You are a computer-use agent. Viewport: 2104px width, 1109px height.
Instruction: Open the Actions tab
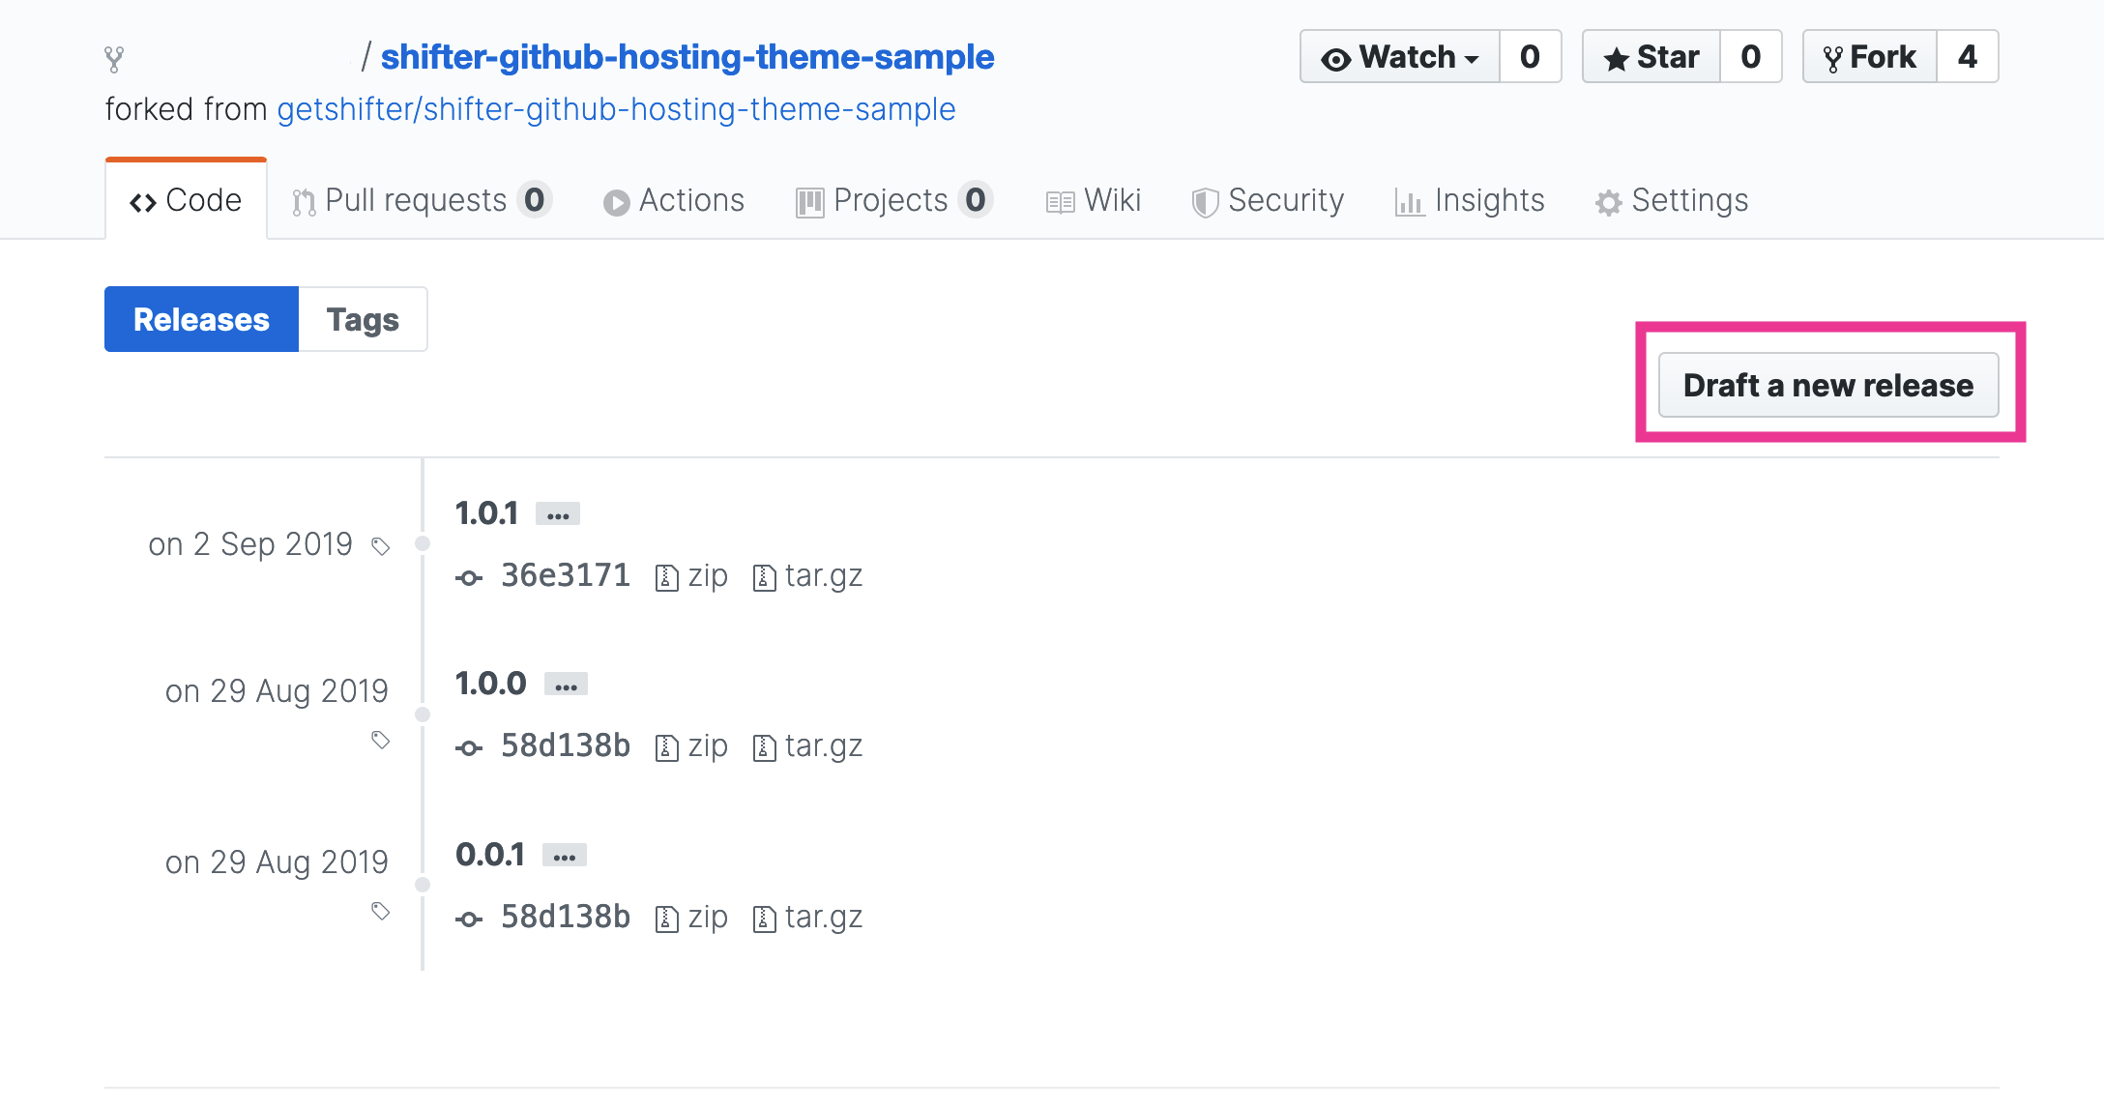pyautogui.click(x=674, y=200)
